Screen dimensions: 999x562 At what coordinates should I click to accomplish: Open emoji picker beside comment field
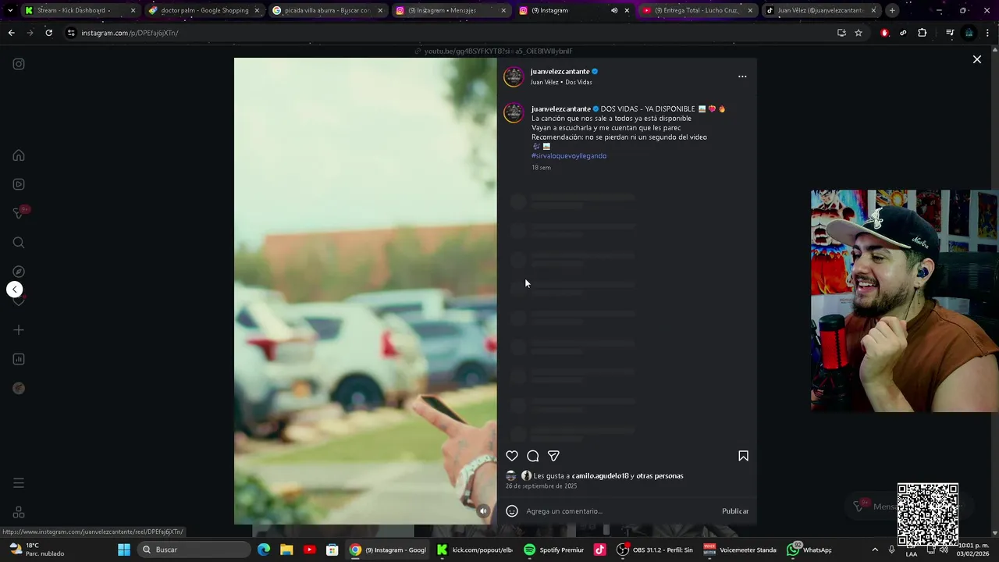512,511
